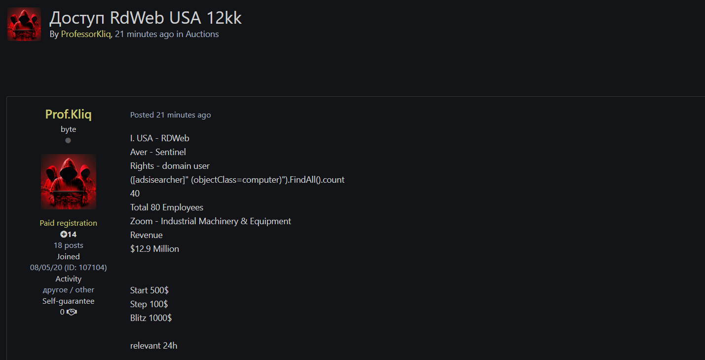Click the reputation plus icon next to 14
The image size is (705, 360).
(64, 234)
